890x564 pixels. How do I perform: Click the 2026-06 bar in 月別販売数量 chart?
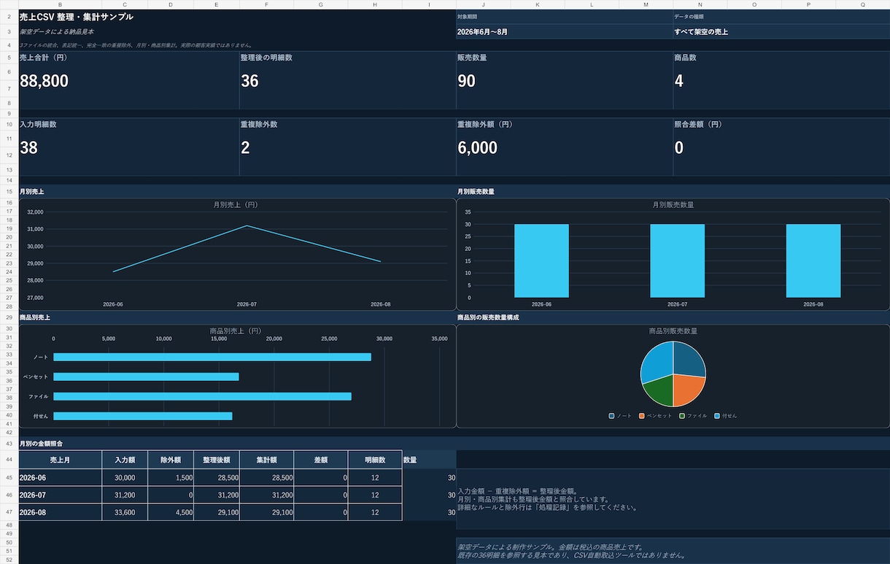click(541, 260)
